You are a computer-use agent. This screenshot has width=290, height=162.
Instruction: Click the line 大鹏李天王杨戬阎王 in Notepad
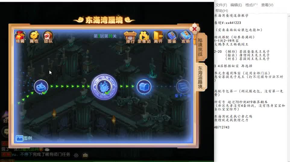(231, 44)
